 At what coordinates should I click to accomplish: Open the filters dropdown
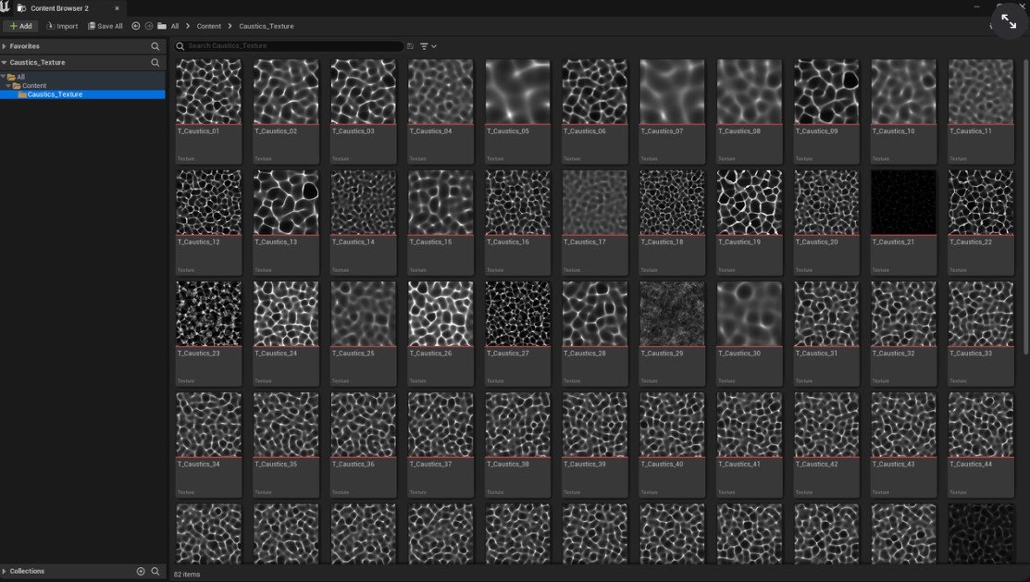(x=428, y=46)
